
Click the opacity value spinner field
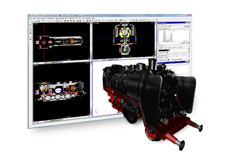166,53
